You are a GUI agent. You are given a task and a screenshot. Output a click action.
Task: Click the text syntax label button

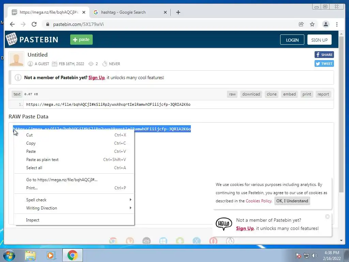[17, 94]
